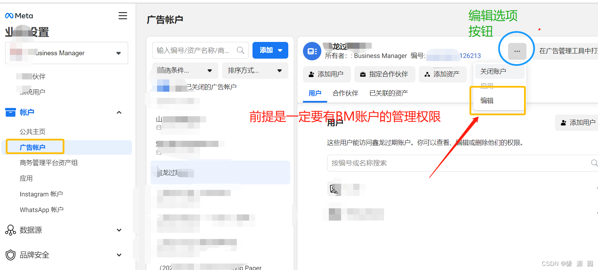Toggle the hamburger menu icon

click(x=123, y=16)
